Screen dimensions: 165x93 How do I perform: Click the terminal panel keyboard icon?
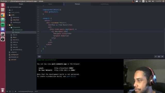(39, 57)
